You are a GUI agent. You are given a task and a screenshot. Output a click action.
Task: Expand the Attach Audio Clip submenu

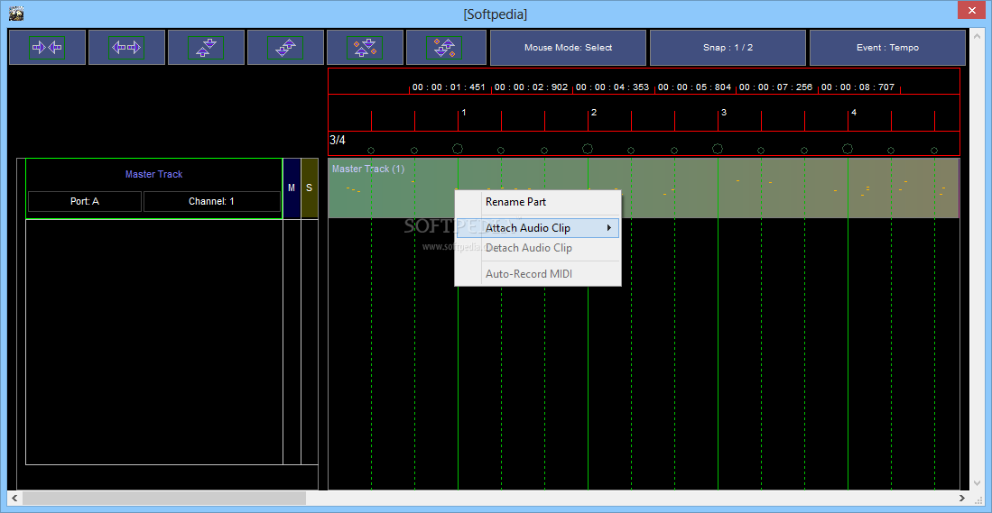point(537,228)
